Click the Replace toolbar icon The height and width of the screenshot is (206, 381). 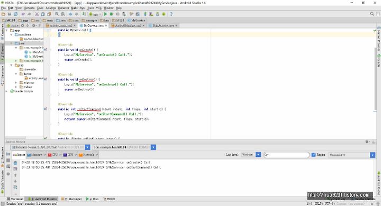(x=62, y=14)
